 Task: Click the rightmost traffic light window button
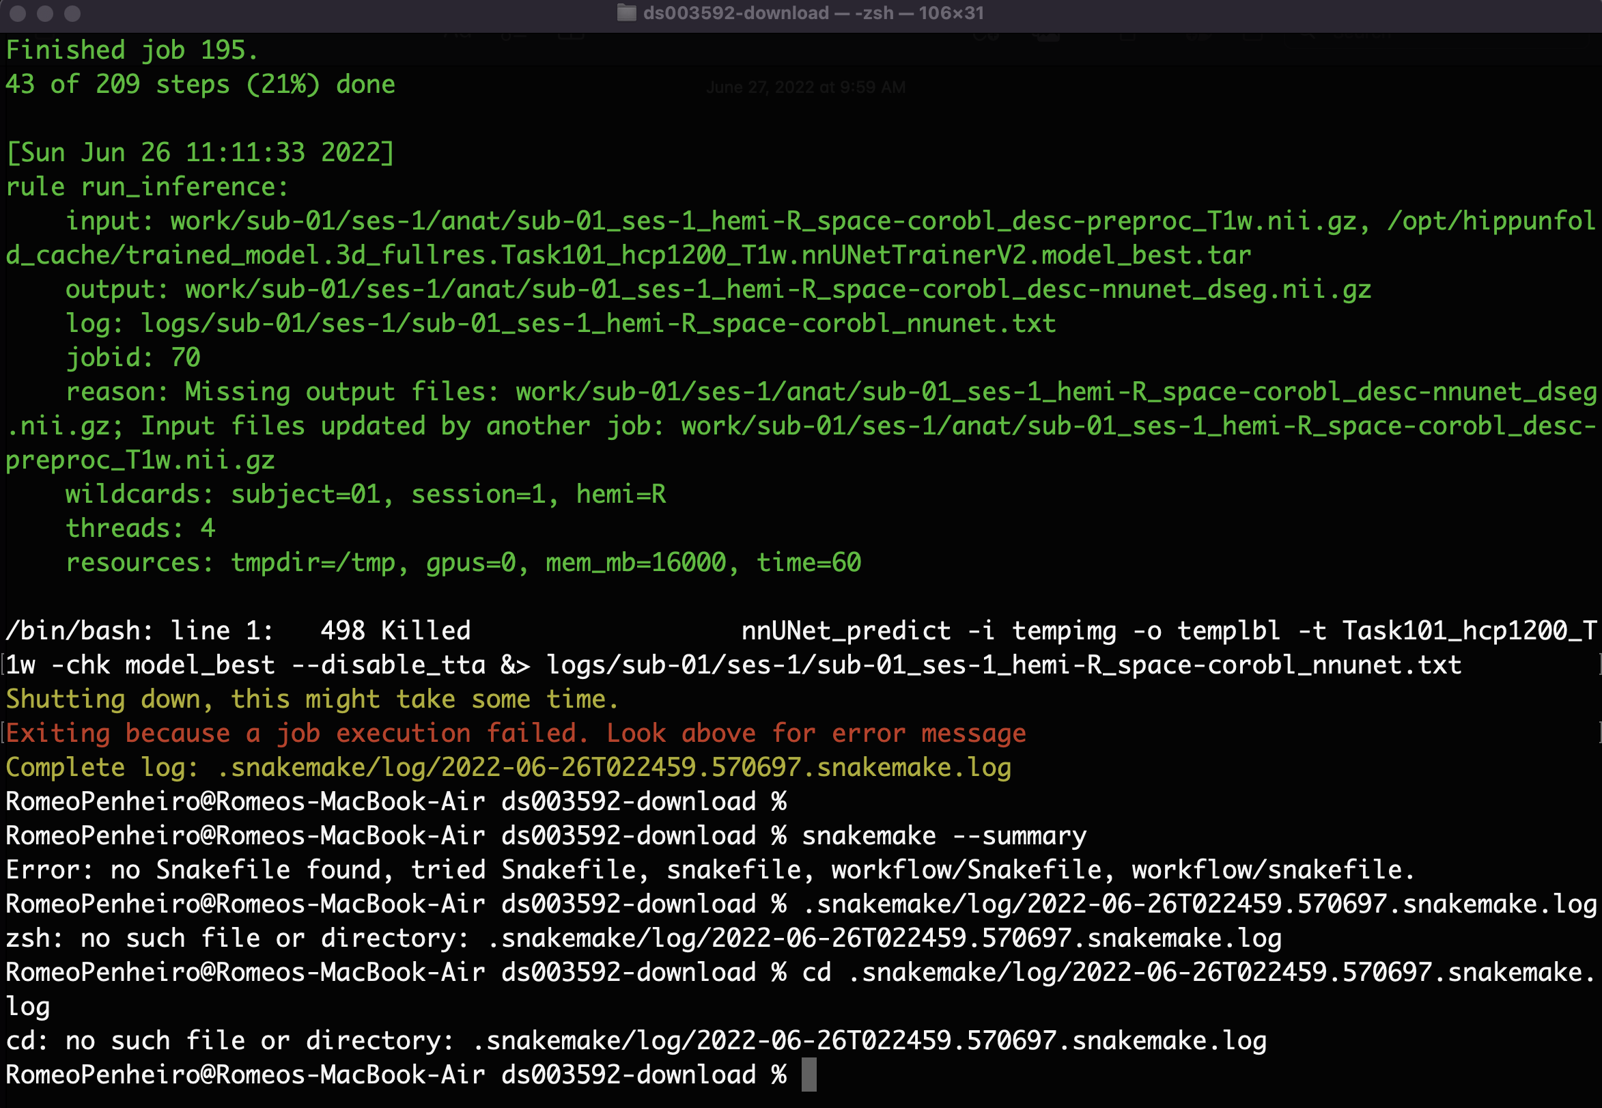[72, 13]
